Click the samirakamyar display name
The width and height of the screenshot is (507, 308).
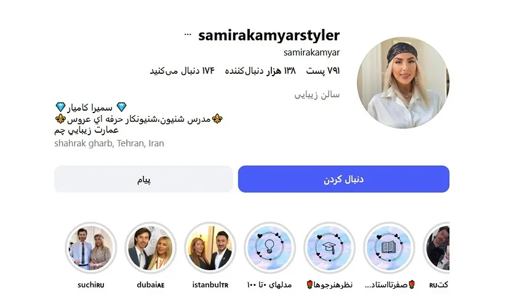[x=312, y=52]
